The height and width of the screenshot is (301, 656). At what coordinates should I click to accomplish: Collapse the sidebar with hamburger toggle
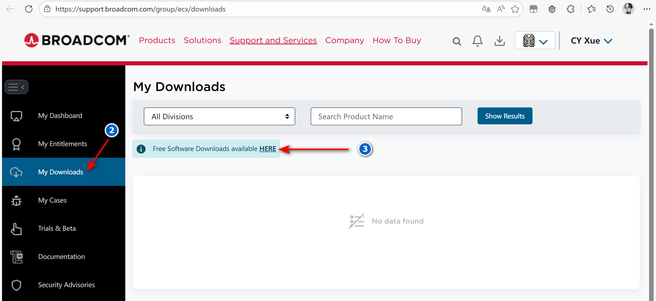coord(16,87)
